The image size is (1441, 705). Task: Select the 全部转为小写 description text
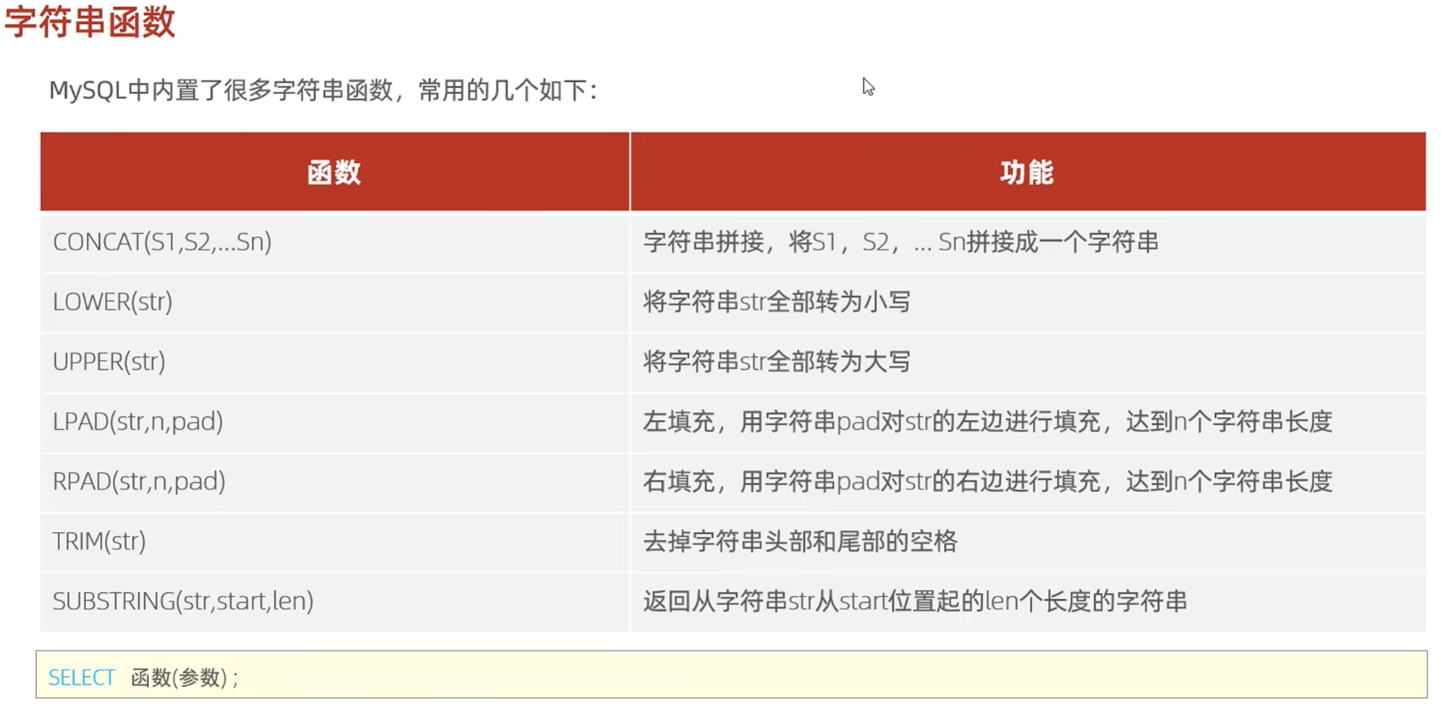point(777,302)
